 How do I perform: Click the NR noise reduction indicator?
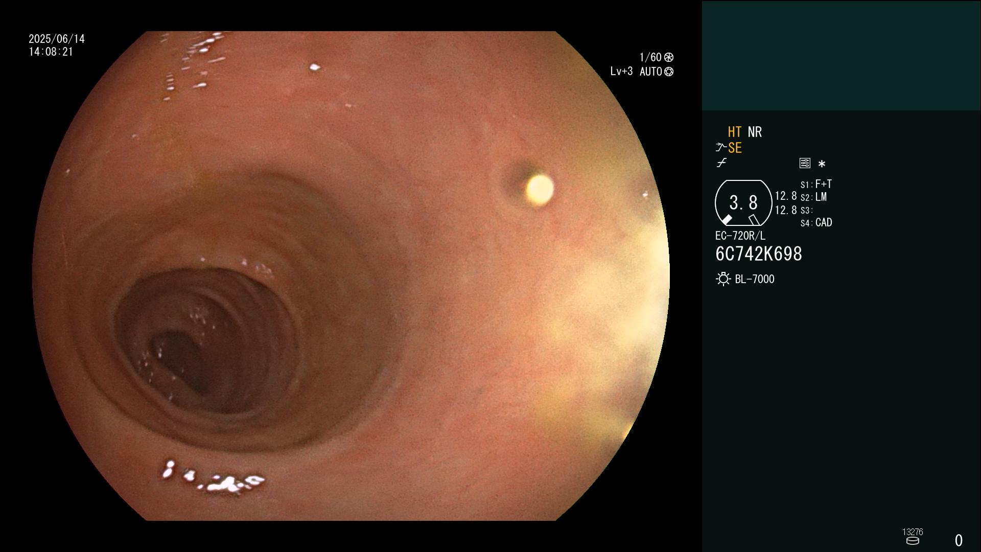coord(755,132)
